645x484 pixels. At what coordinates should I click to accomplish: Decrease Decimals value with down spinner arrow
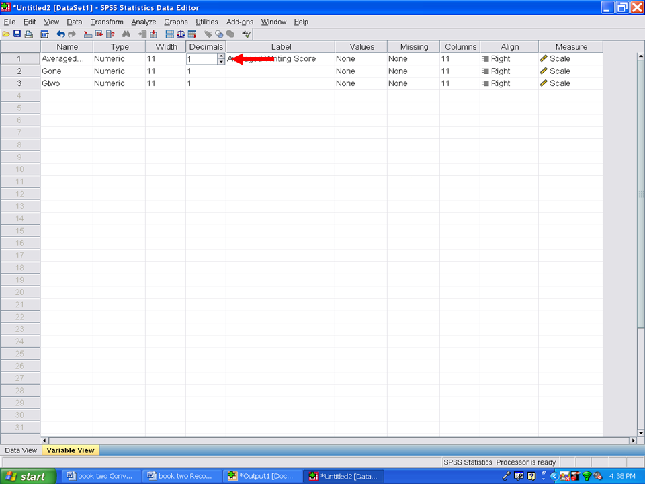pos(221,62)
